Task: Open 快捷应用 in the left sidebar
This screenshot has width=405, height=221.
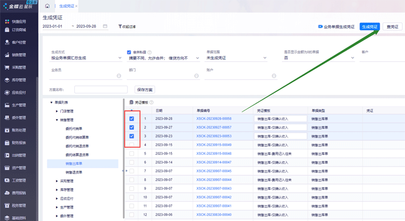Action: pyautogui.click(x=16, y=22)
